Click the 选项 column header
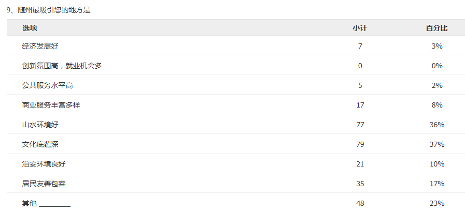 coord(30,28)
